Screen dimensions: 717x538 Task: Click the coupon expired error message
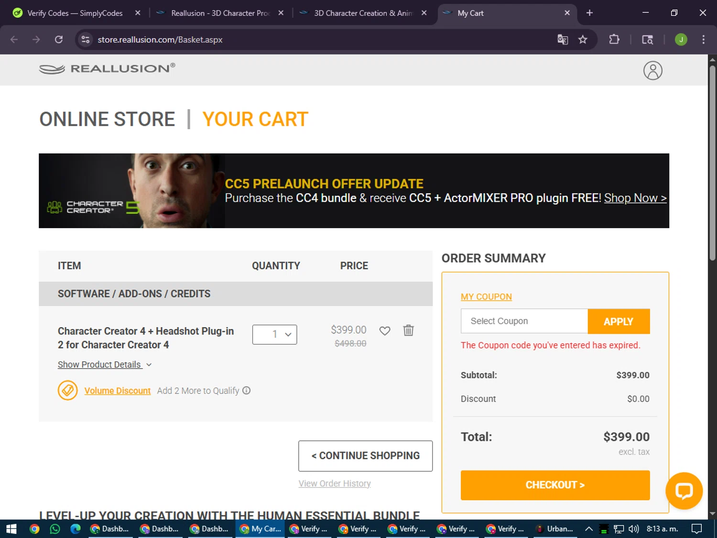coord(550,345)
